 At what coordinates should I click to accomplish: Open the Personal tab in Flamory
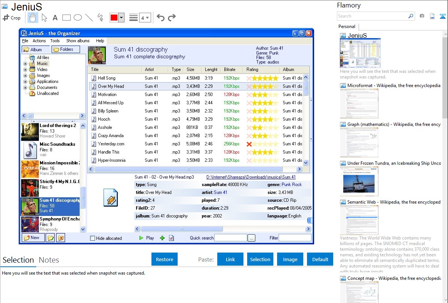(x=347, y=27)
